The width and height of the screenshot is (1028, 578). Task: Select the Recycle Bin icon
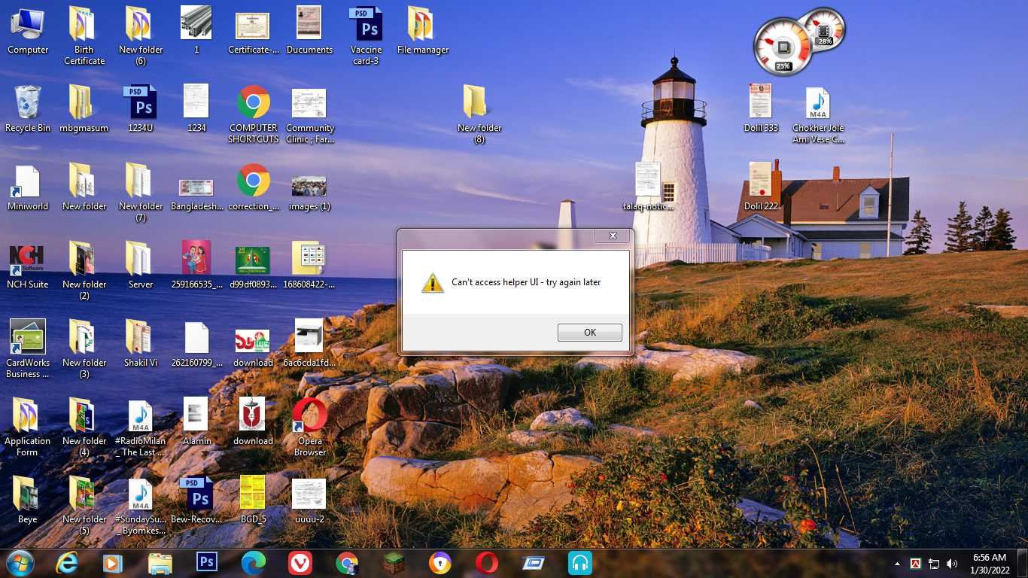(28, 108)
